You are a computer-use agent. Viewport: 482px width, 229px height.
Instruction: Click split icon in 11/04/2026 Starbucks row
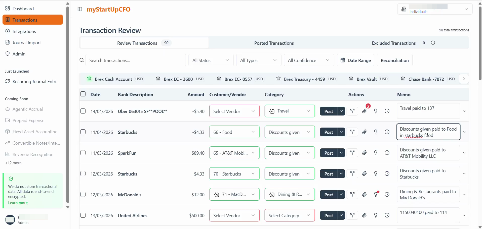352,132
